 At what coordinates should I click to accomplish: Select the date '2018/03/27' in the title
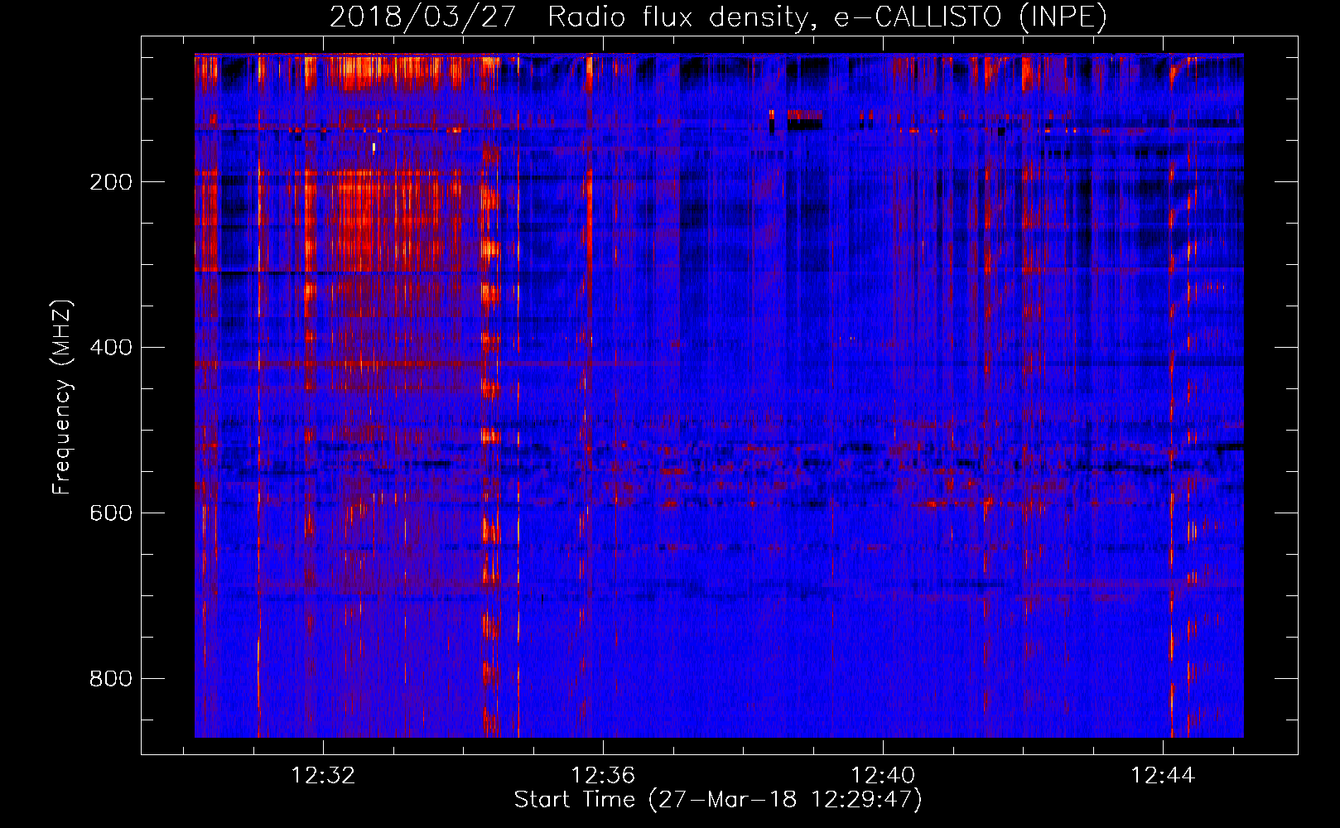click(423, 17)
